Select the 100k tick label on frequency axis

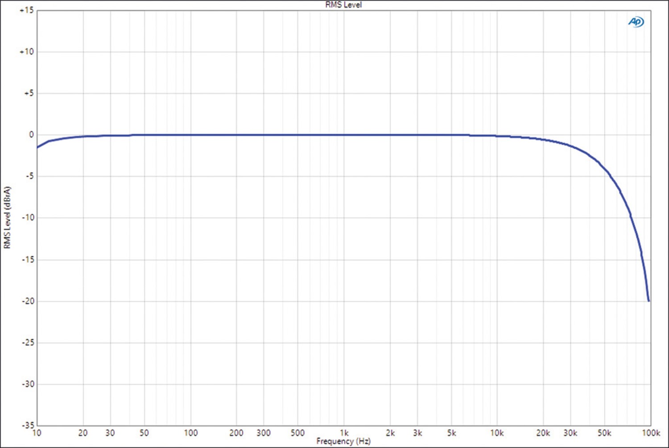tap(651, 433)
